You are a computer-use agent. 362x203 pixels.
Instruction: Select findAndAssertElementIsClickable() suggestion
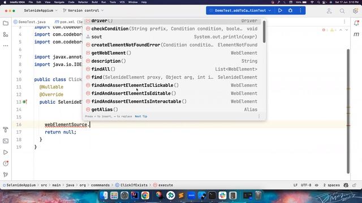coord(172,85)
